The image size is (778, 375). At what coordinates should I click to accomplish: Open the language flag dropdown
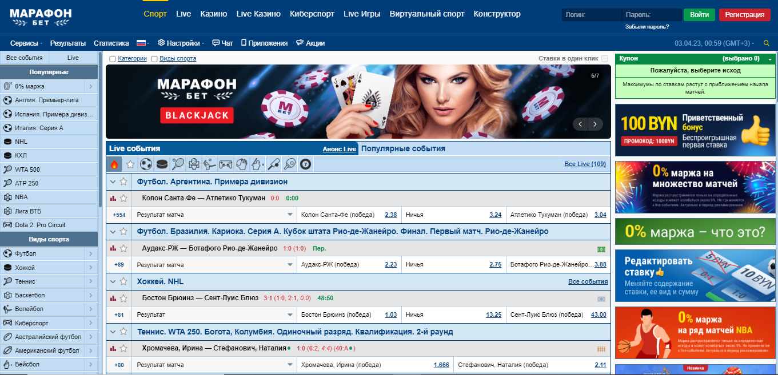tap(143, 43)
